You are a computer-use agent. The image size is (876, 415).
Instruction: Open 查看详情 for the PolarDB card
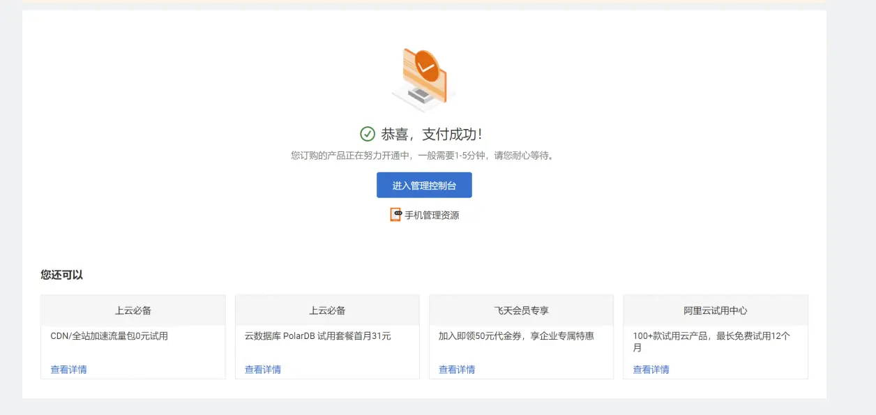pos(263,370)
